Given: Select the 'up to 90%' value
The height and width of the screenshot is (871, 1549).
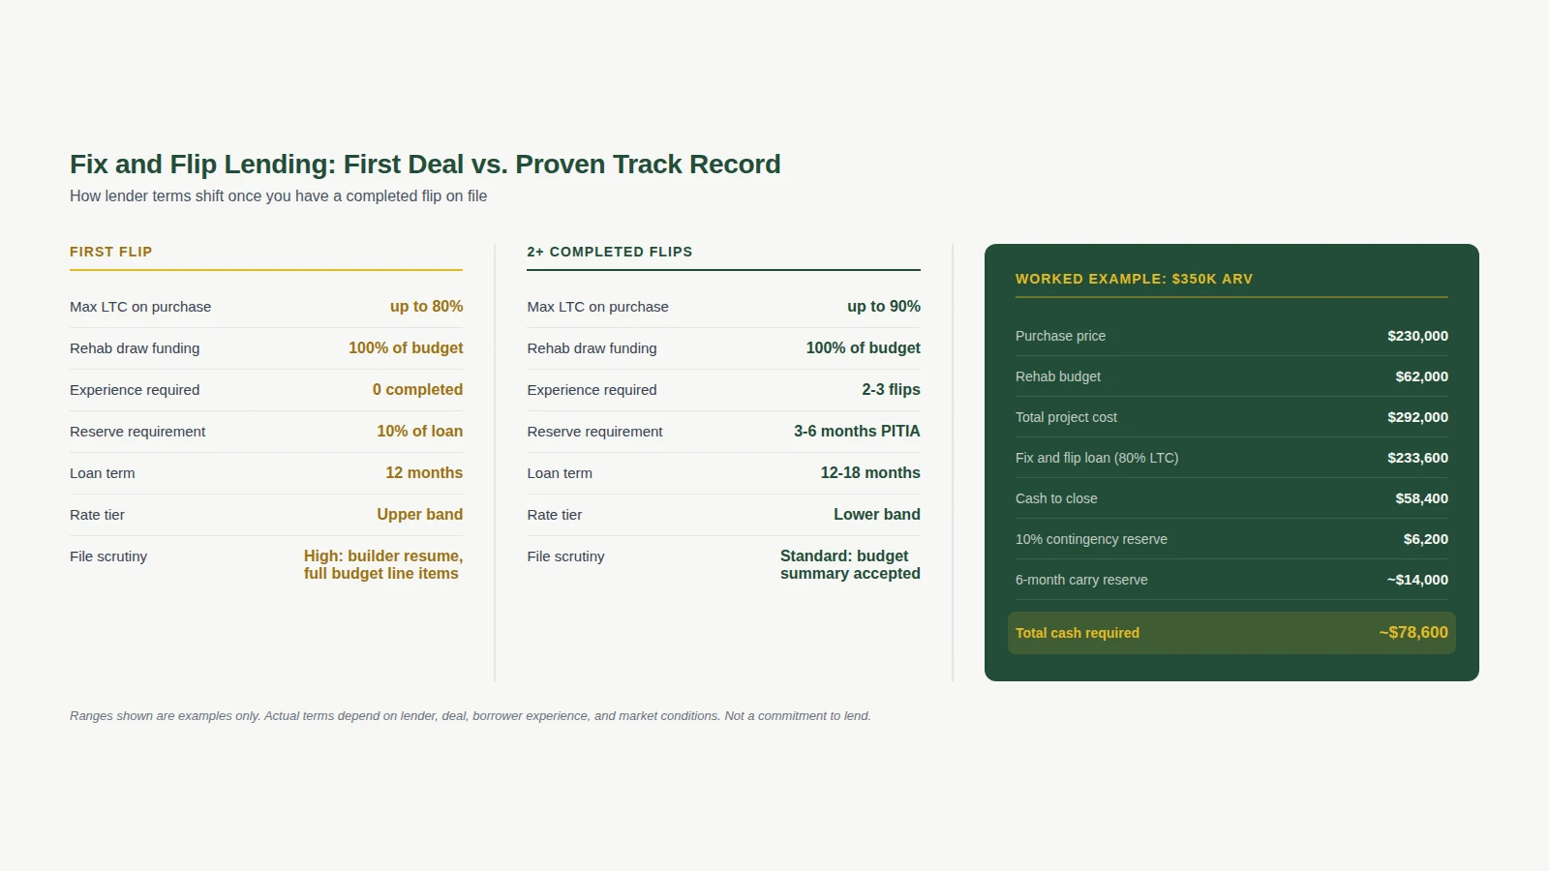Looking at the screenshot, I should [x=884, y=306].
